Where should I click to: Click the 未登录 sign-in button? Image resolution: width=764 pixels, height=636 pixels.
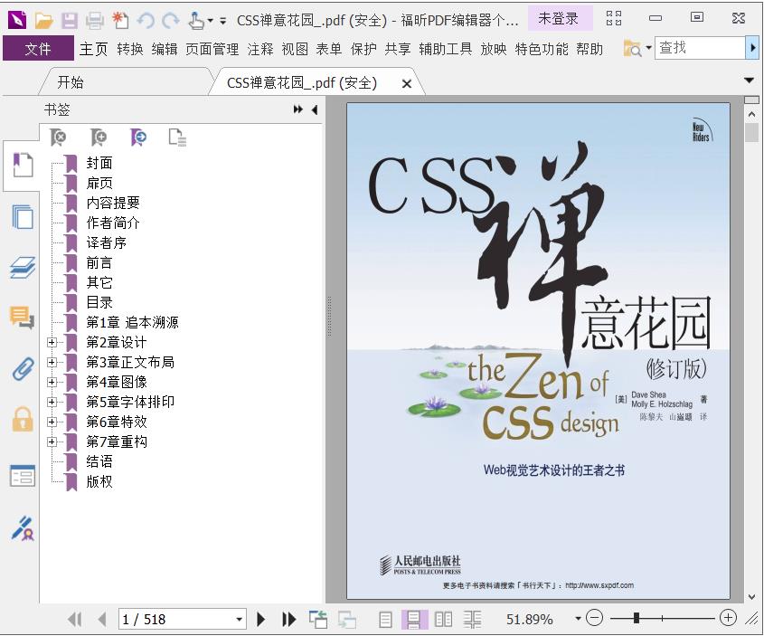(561, 18)
